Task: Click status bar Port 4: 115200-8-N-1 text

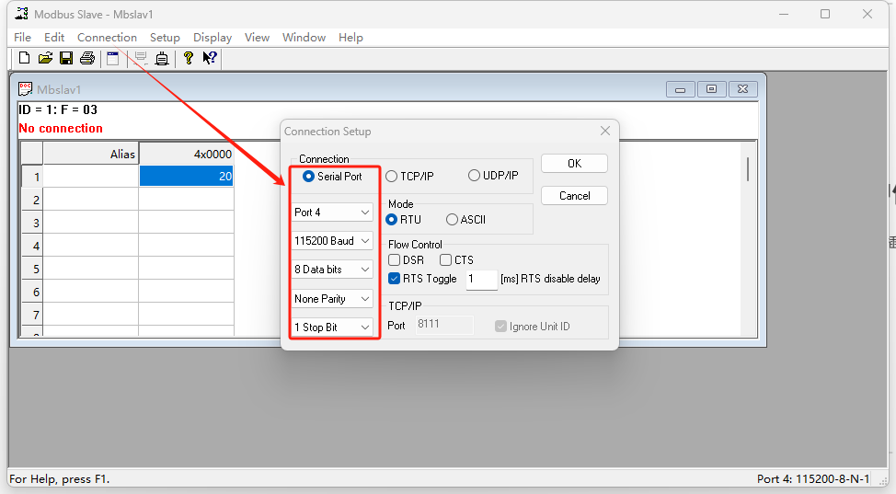Action: [x=813, y=478]
